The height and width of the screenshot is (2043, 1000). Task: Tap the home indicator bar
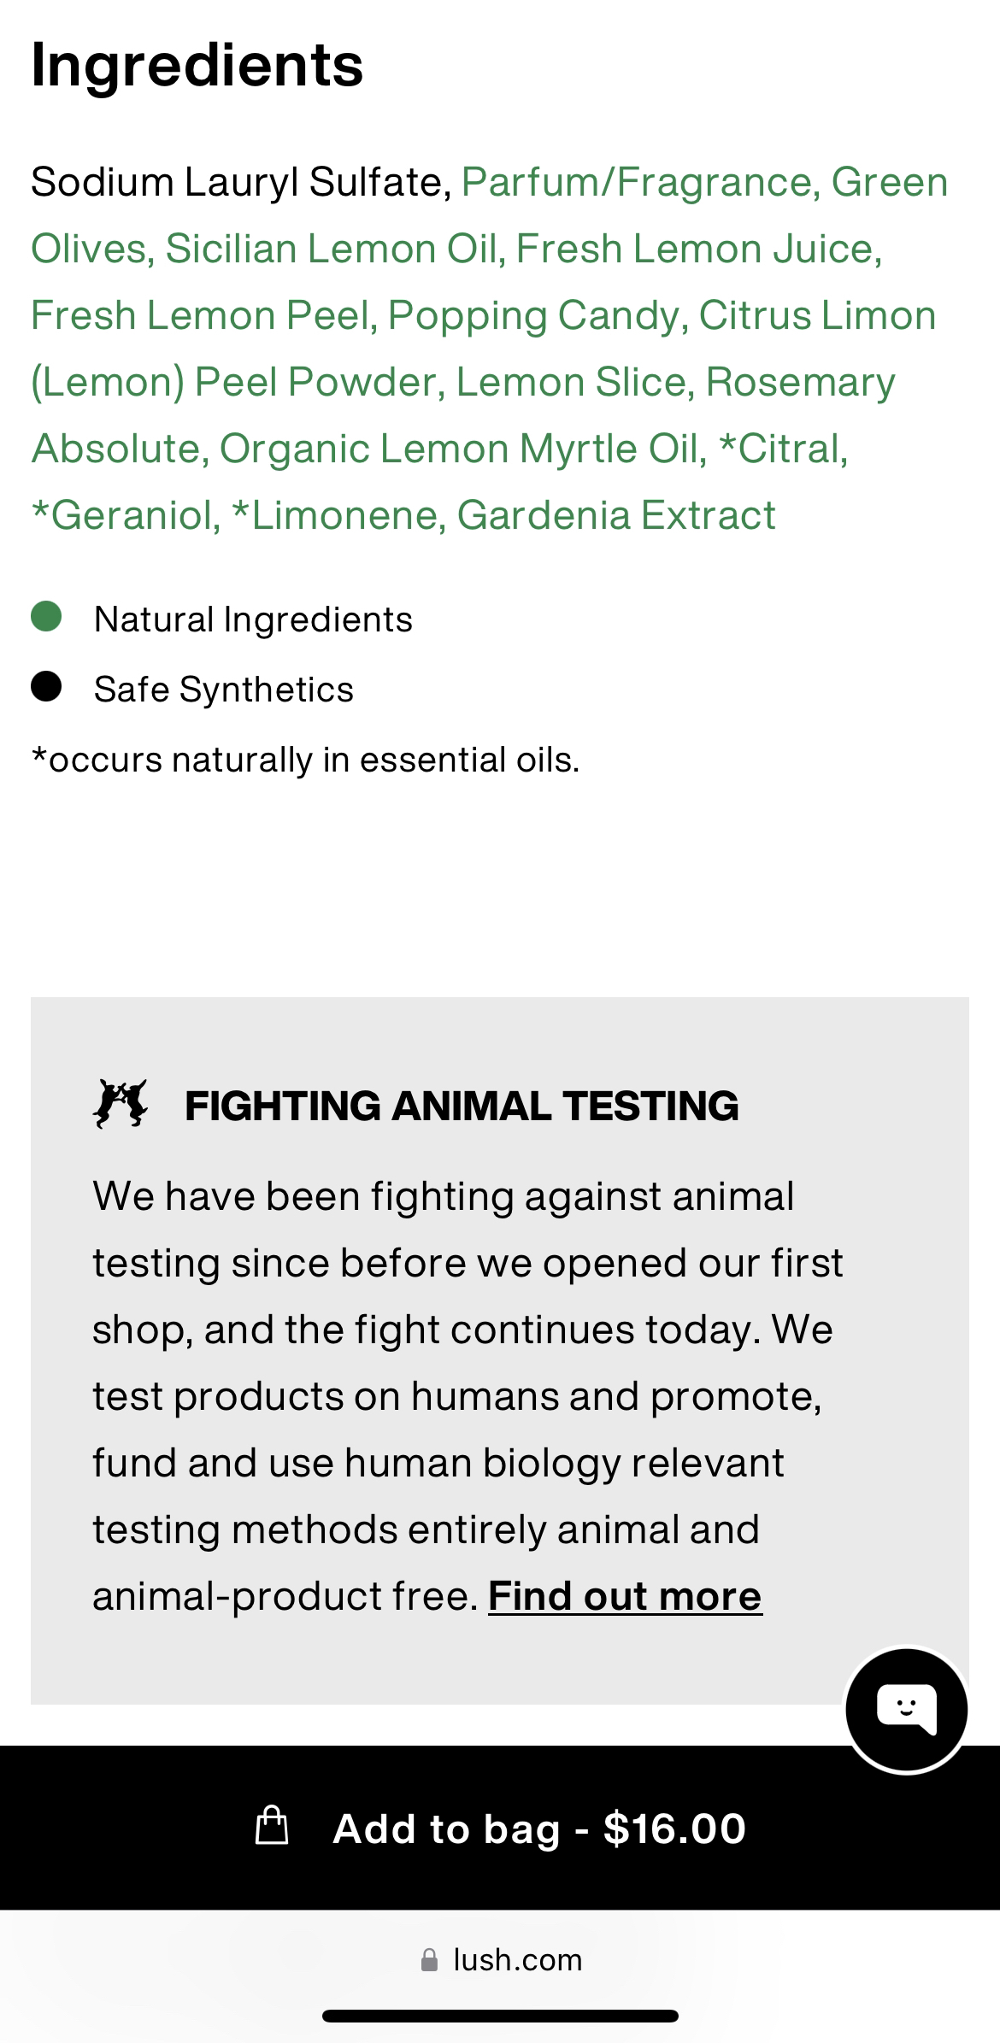tap(500, 2017)
